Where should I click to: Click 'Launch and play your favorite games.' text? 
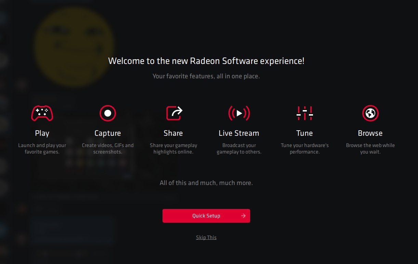[x=42, y=148]
